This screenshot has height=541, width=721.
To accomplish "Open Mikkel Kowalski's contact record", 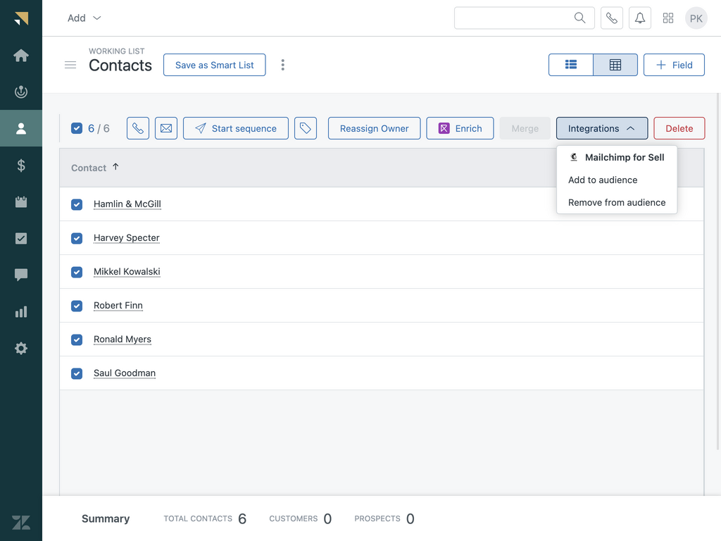I will 127,272.
